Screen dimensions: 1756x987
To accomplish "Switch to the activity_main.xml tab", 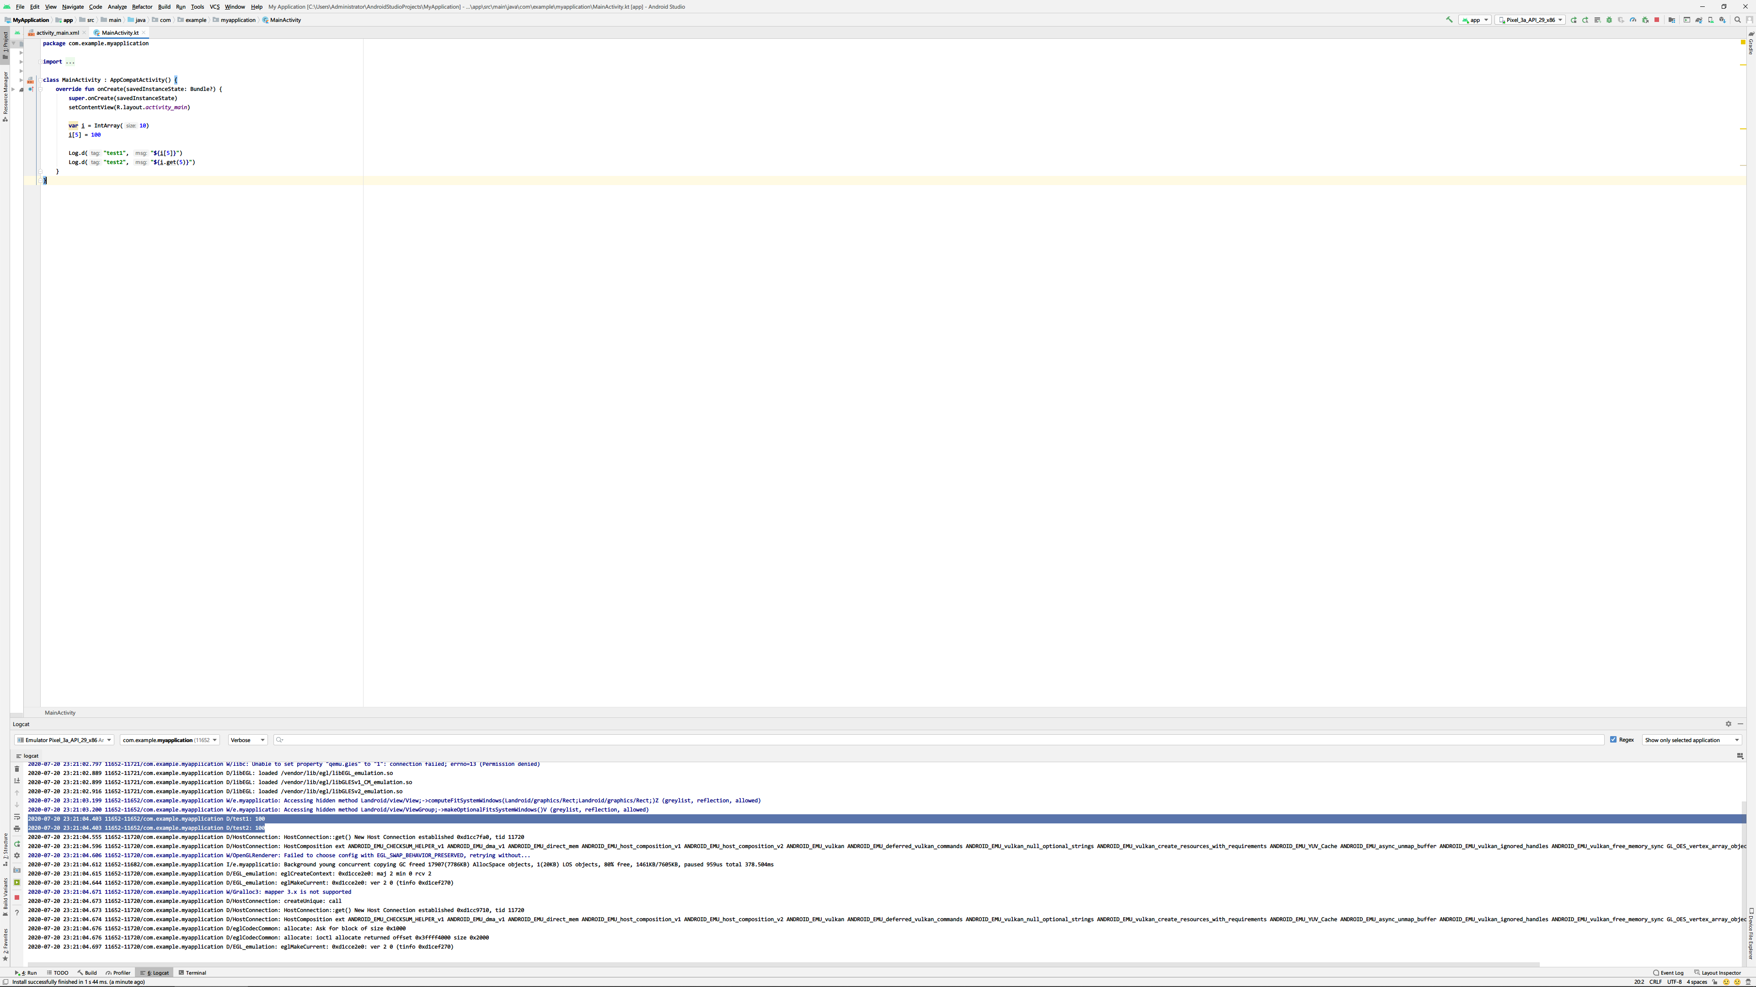I will point(57,33).
